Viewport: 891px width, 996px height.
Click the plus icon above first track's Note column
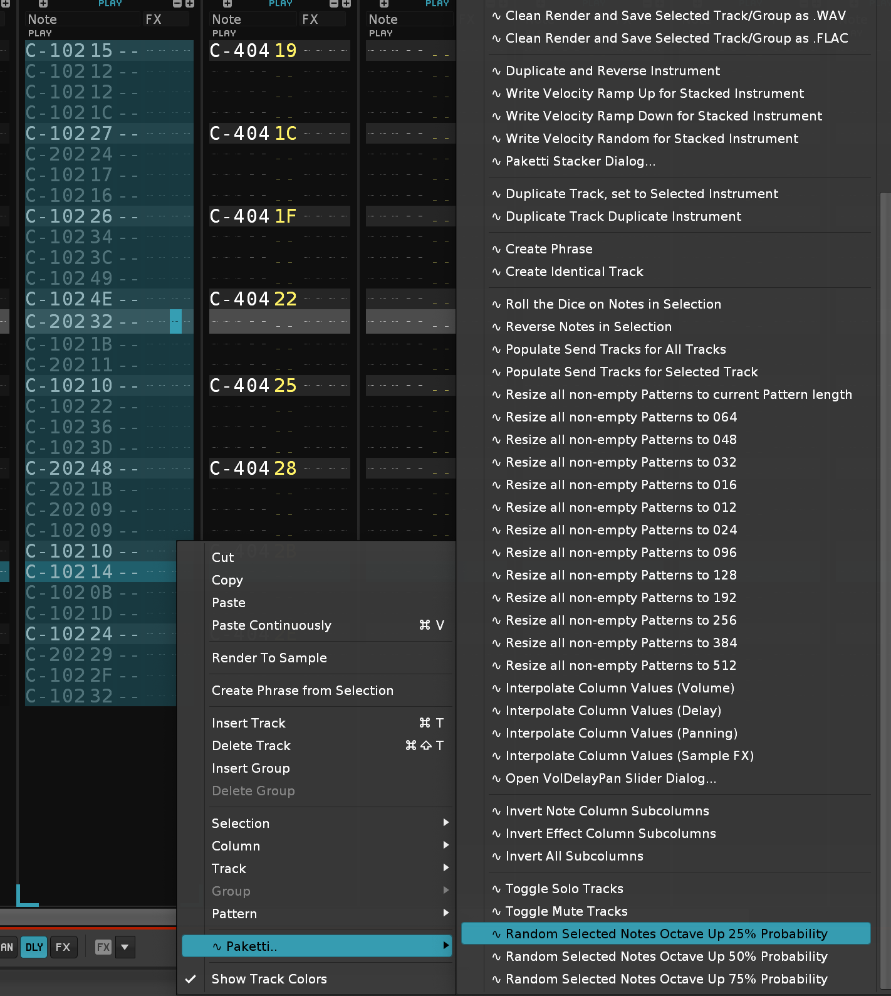point(43,4)
